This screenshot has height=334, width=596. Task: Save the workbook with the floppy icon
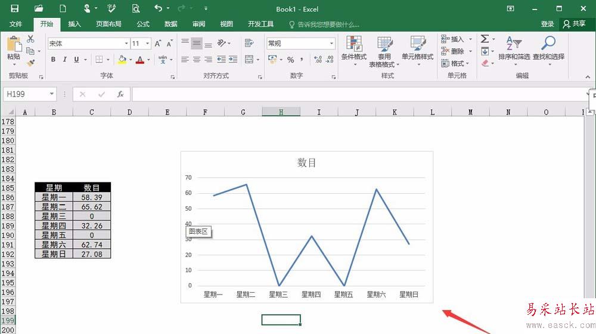point(14,8)
